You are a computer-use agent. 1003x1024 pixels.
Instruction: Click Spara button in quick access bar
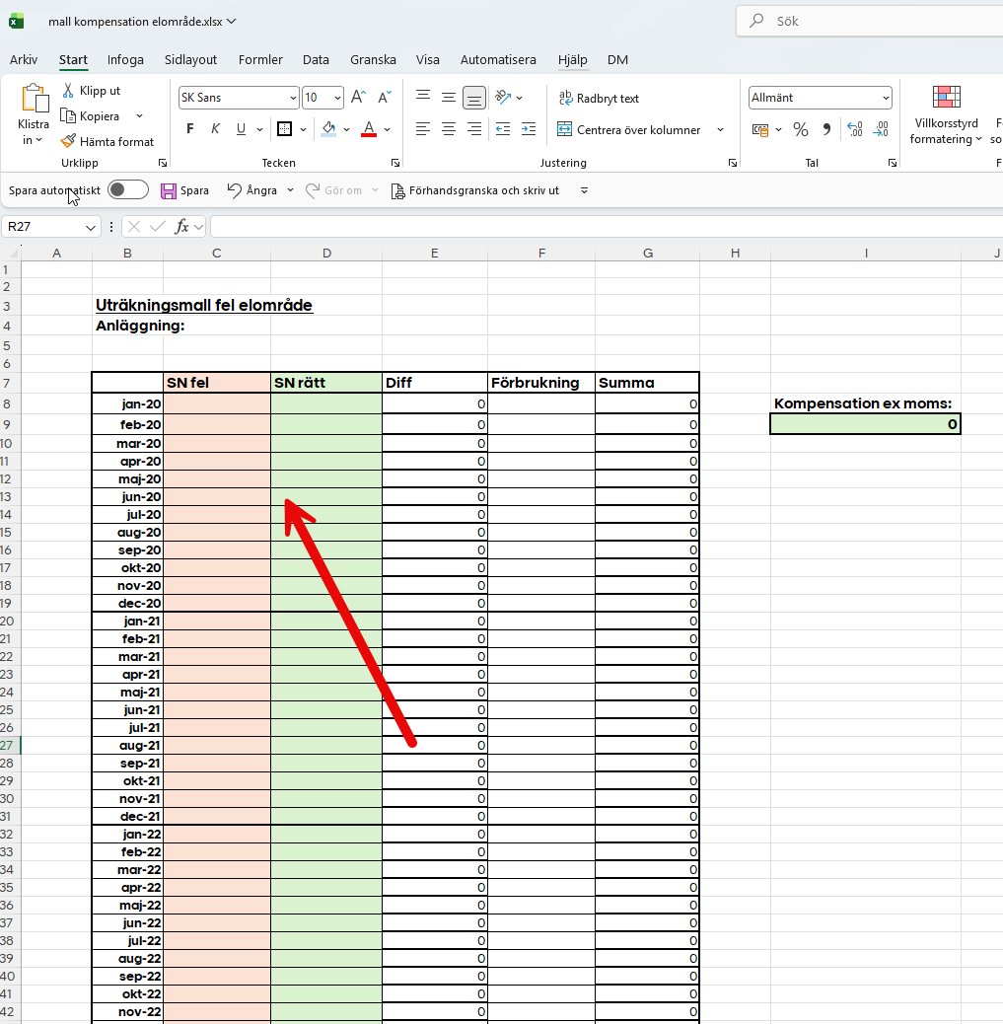(184, 190)
